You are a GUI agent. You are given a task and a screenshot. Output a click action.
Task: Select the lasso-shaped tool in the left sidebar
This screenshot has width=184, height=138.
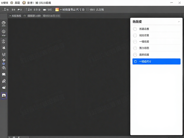(4, 54)
